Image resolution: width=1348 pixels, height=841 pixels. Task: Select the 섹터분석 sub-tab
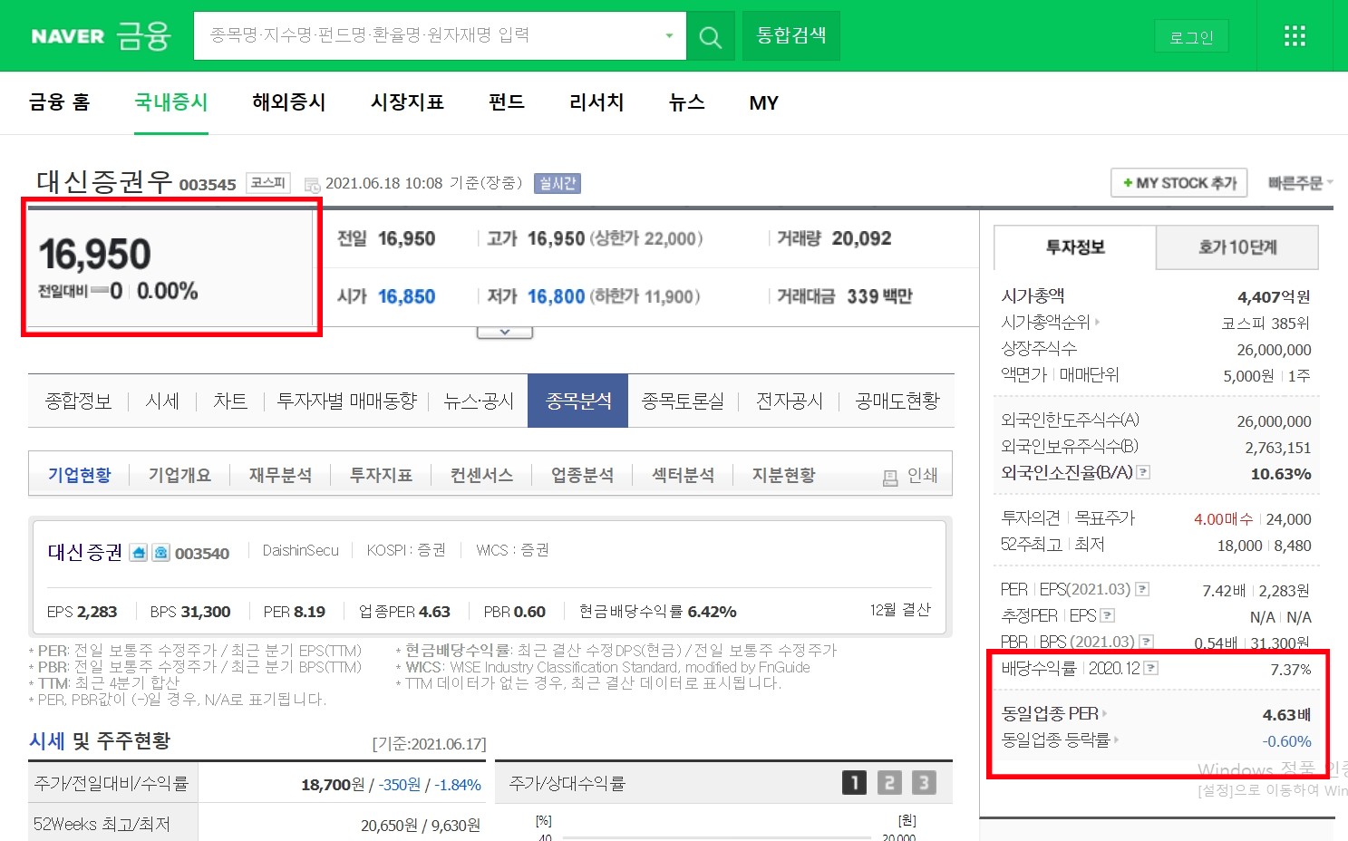[x=683, y=475]
